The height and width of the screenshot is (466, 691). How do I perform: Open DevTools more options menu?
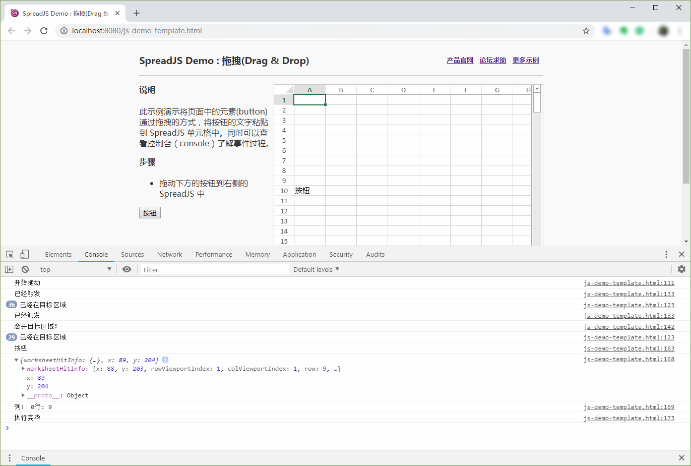(666, 254)
